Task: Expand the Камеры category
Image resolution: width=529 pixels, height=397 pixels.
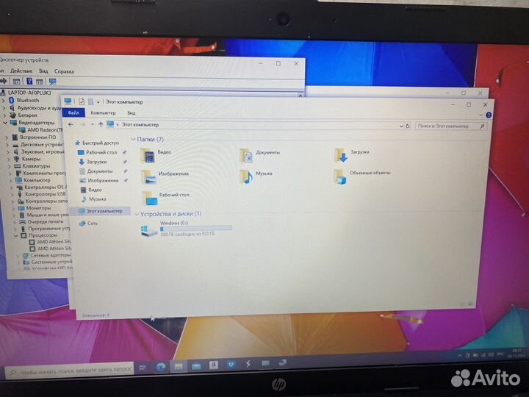Action: (8, 159)
